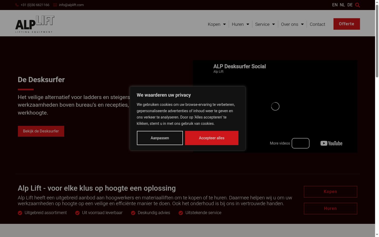This screenshot has height=237, width=379.
Task: Click the YouTube logo in the video player
Action: click(x=331, y=143)
